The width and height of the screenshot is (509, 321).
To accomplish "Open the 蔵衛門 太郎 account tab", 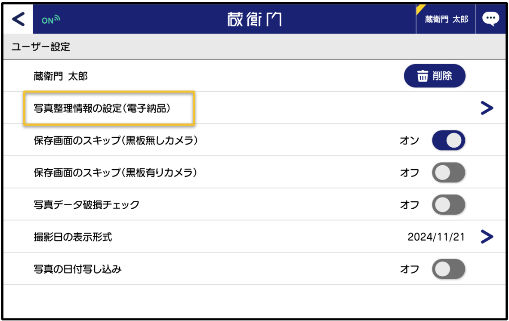I will click(x=446, y=19).
